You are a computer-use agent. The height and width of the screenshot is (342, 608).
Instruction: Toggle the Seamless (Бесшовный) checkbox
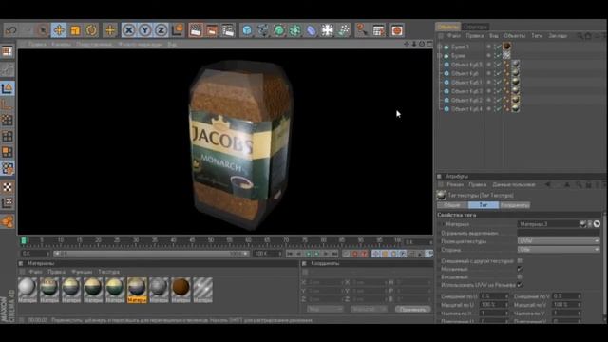520,276
